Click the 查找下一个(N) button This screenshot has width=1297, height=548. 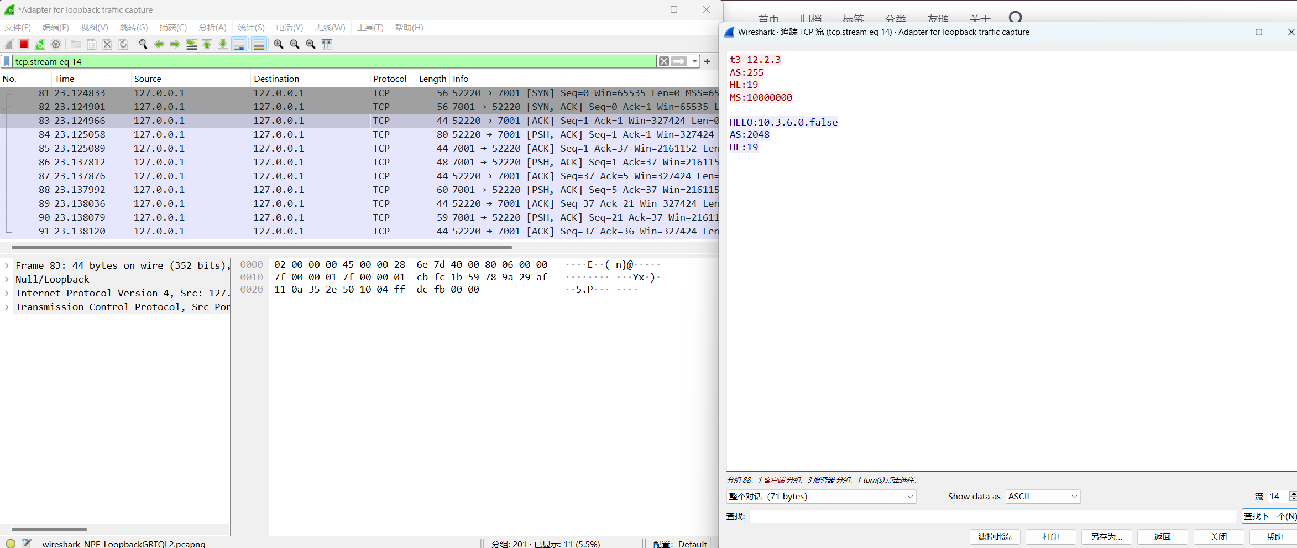click(1269, 516)
